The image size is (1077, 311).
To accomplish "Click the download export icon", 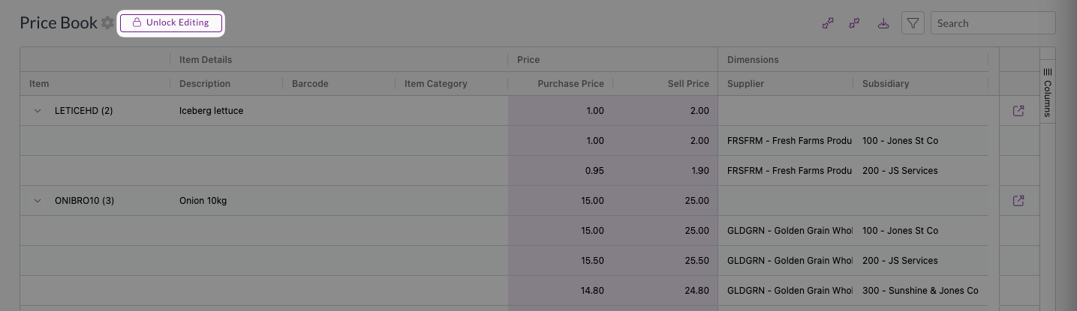I will 883,23.
